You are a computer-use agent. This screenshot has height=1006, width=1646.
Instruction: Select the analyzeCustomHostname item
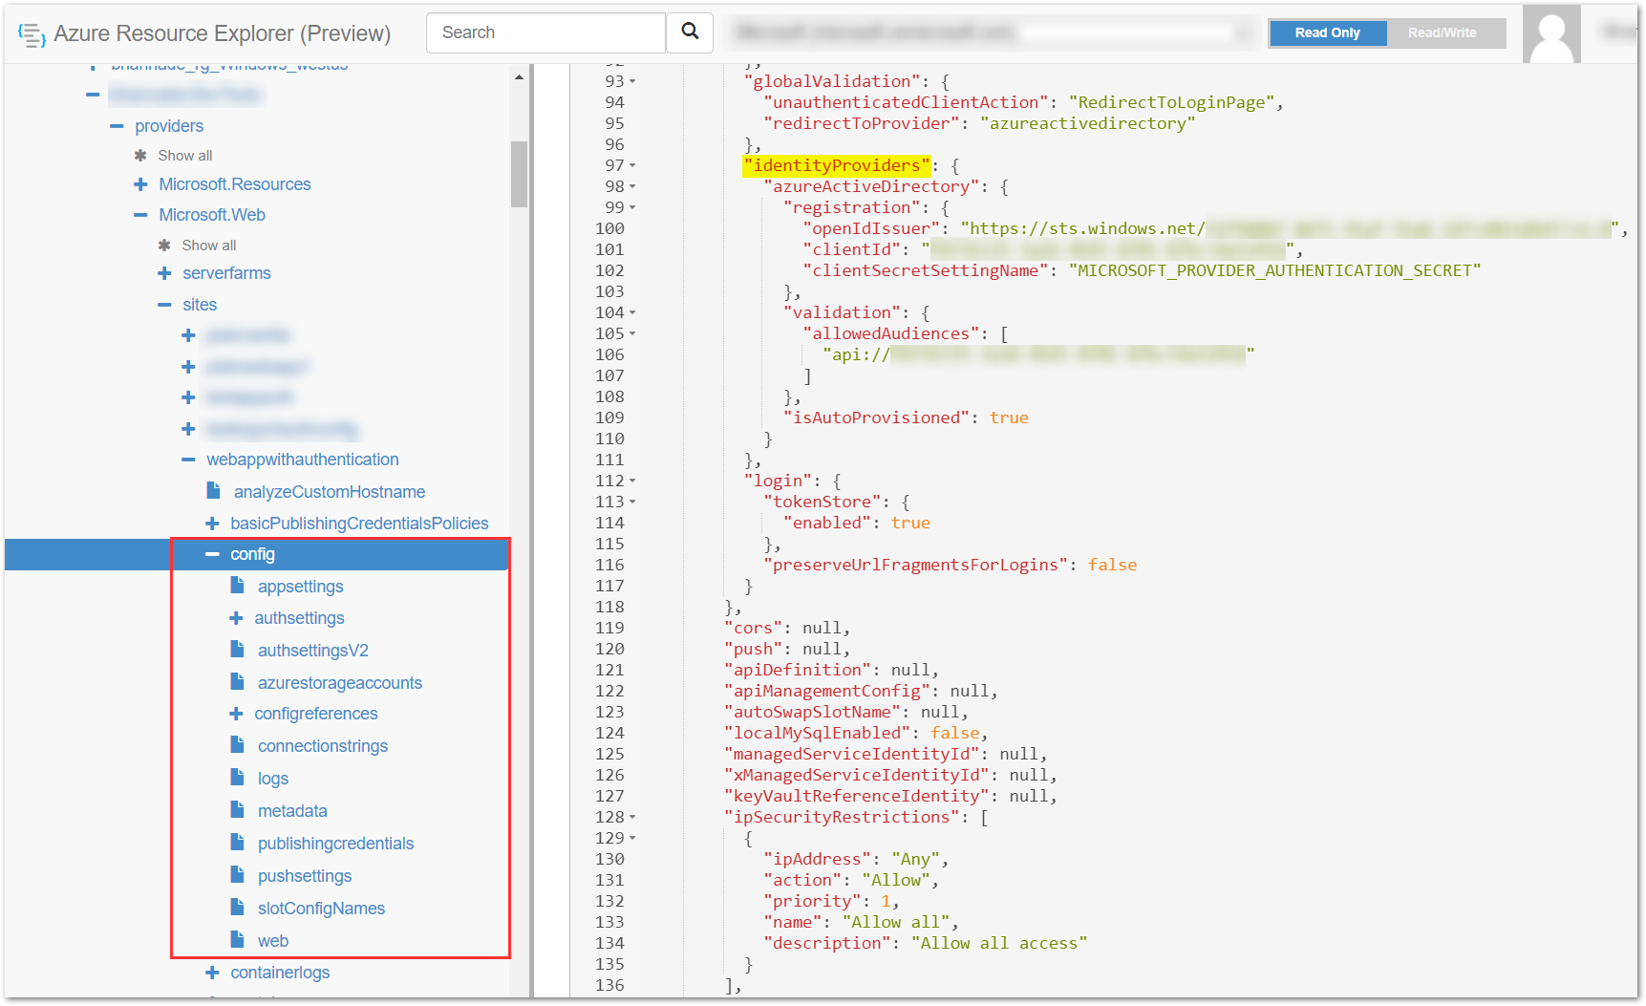coord(330,492)
